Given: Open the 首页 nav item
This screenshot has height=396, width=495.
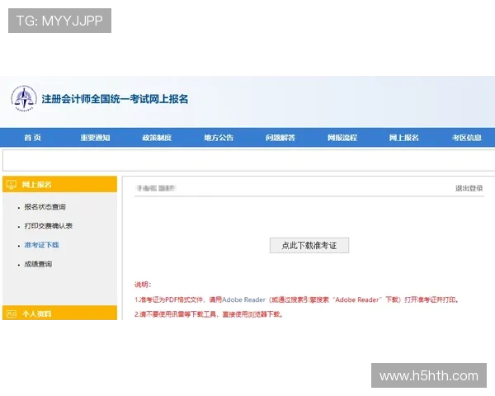Looking at the screenshot, I should point(33,138).
